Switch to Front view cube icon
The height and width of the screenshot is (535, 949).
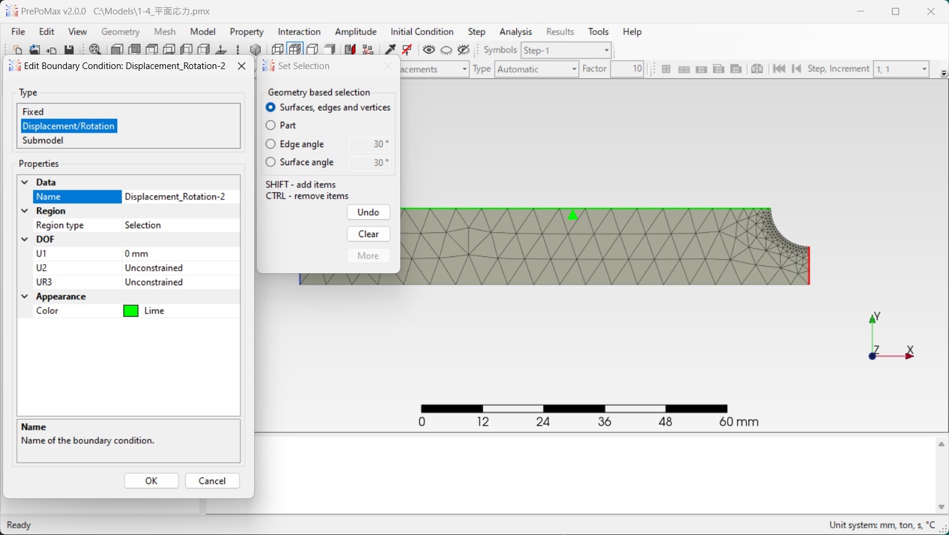117,50
